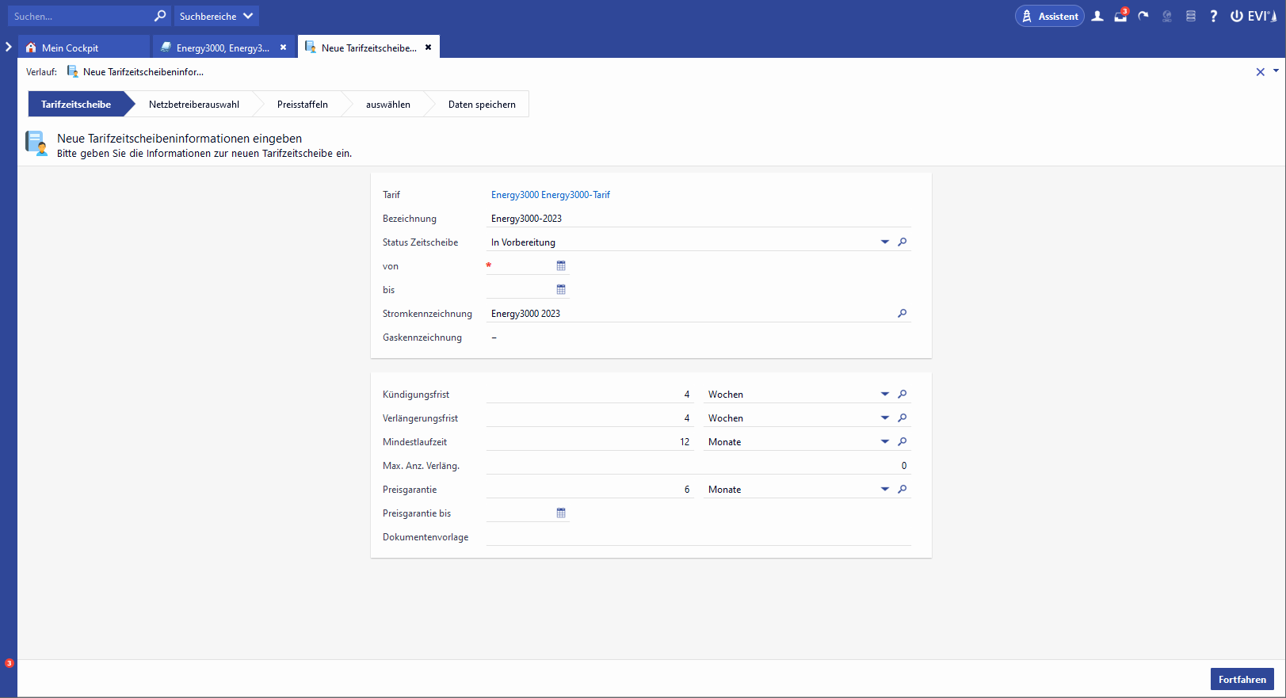Click search icon next to Stromkennzeichnung

pos(902,314)
